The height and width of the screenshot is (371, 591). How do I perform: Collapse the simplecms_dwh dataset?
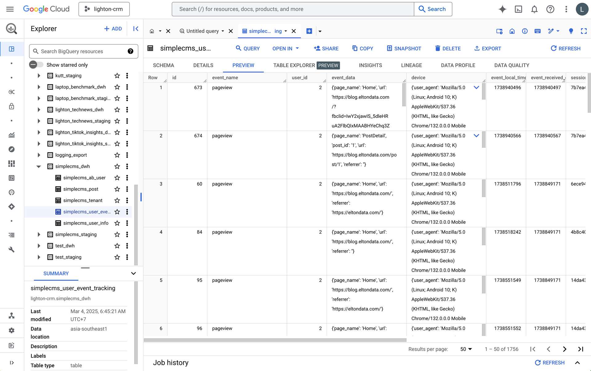(x=39, y=167)
